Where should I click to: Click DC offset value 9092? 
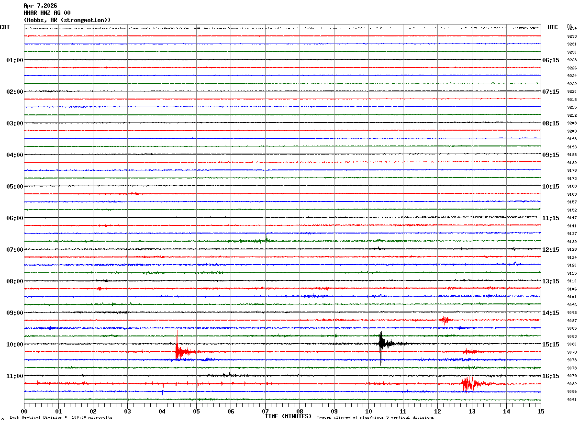point(572,313)
